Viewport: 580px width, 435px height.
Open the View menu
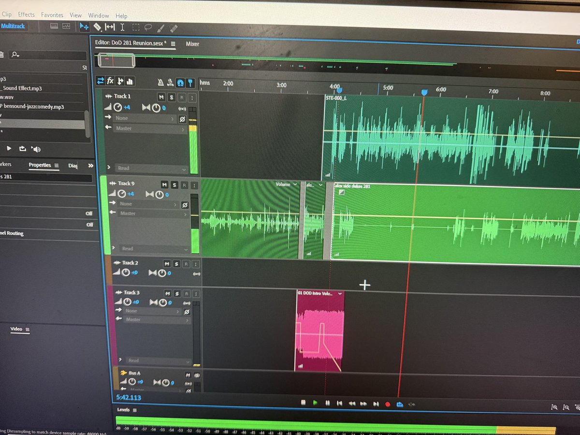pos(75,15)
